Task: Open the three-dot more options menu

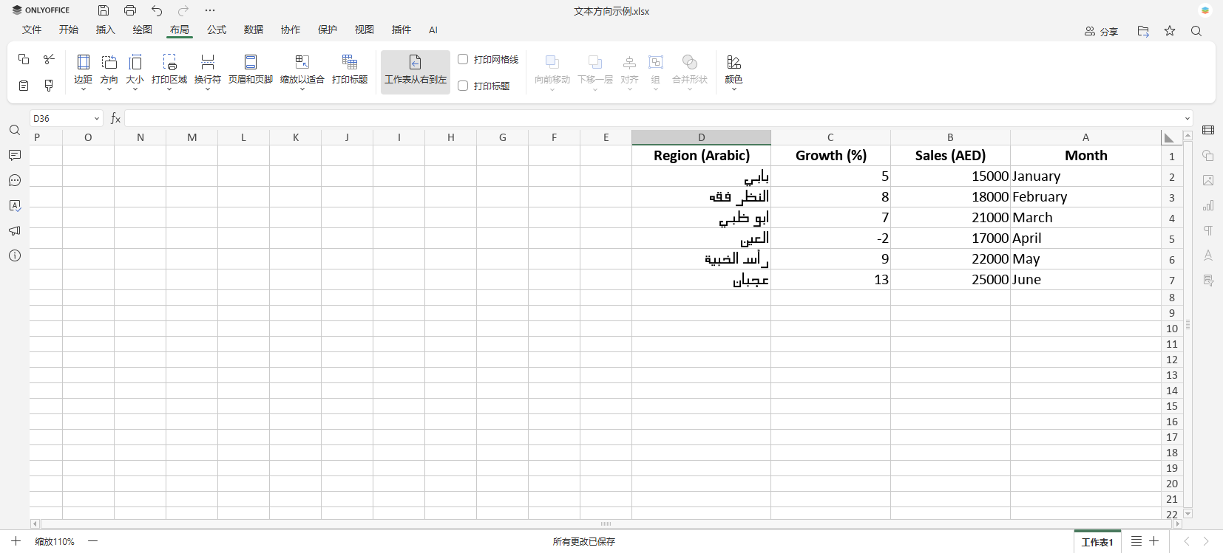Action: point(210,10)
